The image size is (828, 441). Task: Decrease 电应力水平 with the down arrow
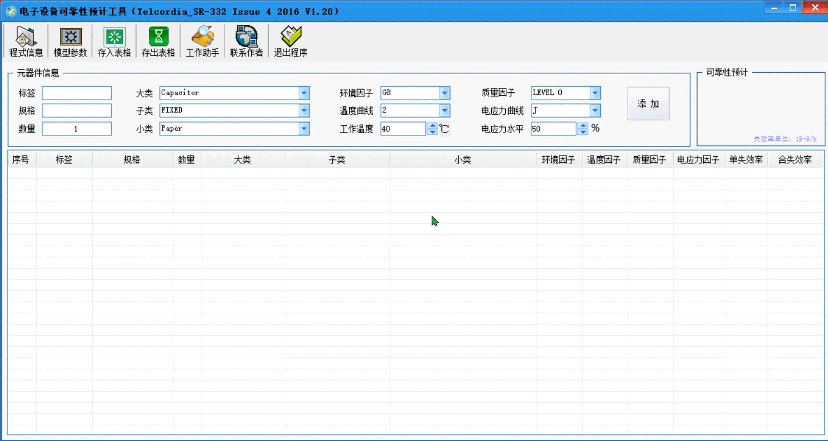point(583,132)
